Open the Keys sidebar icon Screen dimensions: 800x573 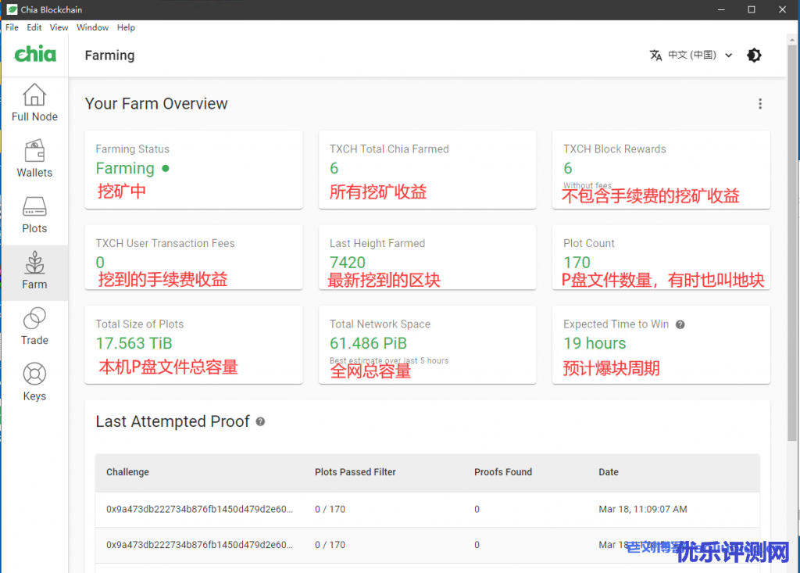(34, 374)
